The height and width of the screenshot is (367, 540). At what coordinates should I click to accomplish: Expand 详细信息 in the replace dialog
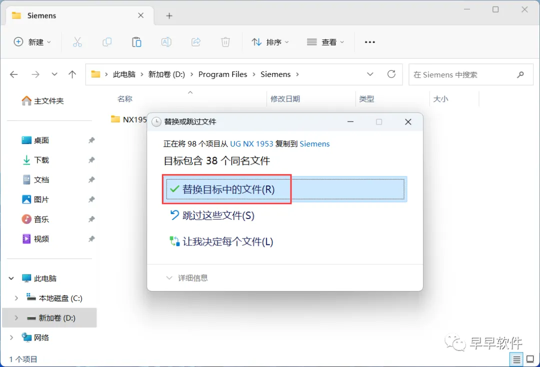pyautogui.click(x=187, y=278)
